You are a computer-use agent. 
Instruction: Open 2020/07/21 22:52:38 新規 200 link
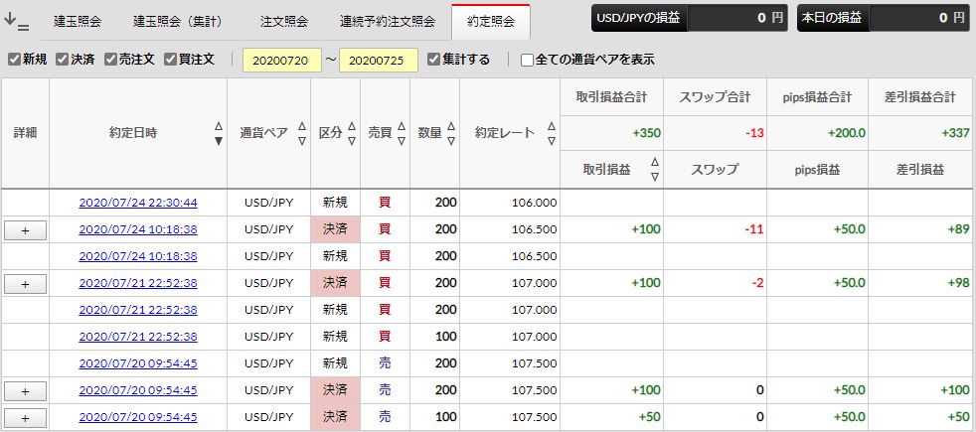(138, 310)
